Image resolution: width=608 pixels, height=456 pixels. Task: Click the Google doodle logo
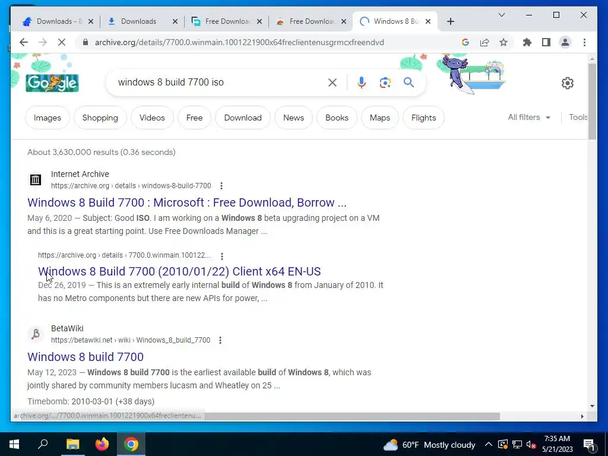click(x=52, y=83)
